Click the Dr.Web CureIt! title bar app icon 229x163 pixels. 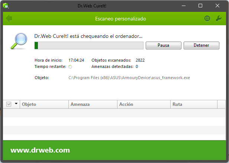coord(6,6)
